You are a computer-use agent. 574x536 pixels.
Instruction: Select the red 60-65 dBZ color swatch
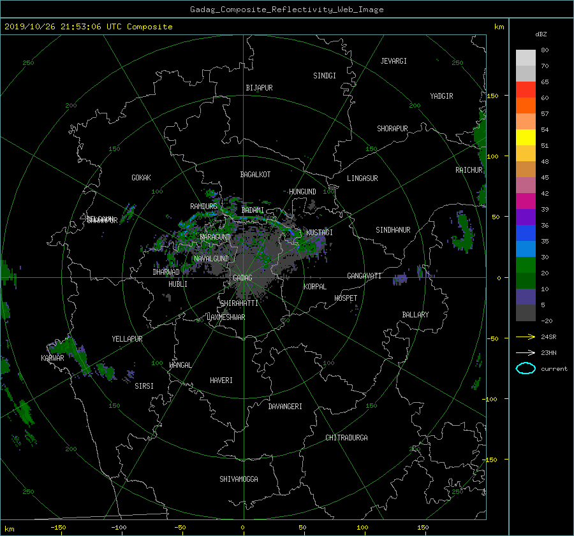[x=526, y=90]
